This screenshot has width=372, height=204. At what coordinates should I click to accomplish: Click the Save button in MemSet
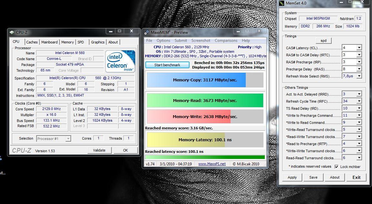click(313, 177)
